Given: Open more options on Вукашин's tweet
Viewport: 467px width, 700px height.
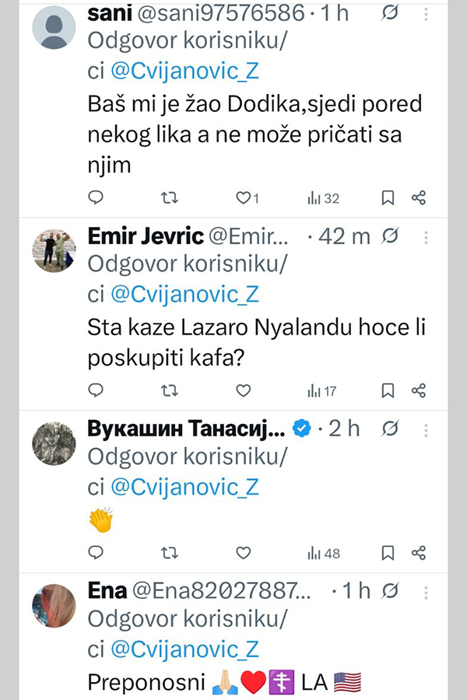Looking at the screenshot, I should pyautogui.click(x=425, y=429).
